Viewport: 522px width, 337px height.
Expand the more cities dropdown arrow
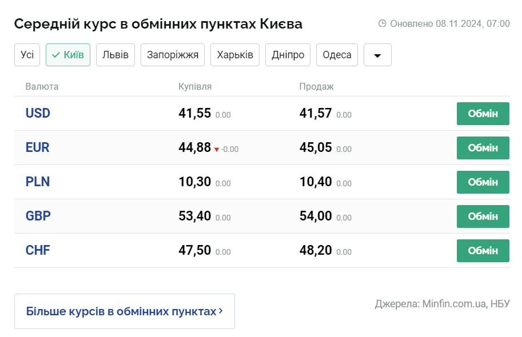(x=377, y=55)
